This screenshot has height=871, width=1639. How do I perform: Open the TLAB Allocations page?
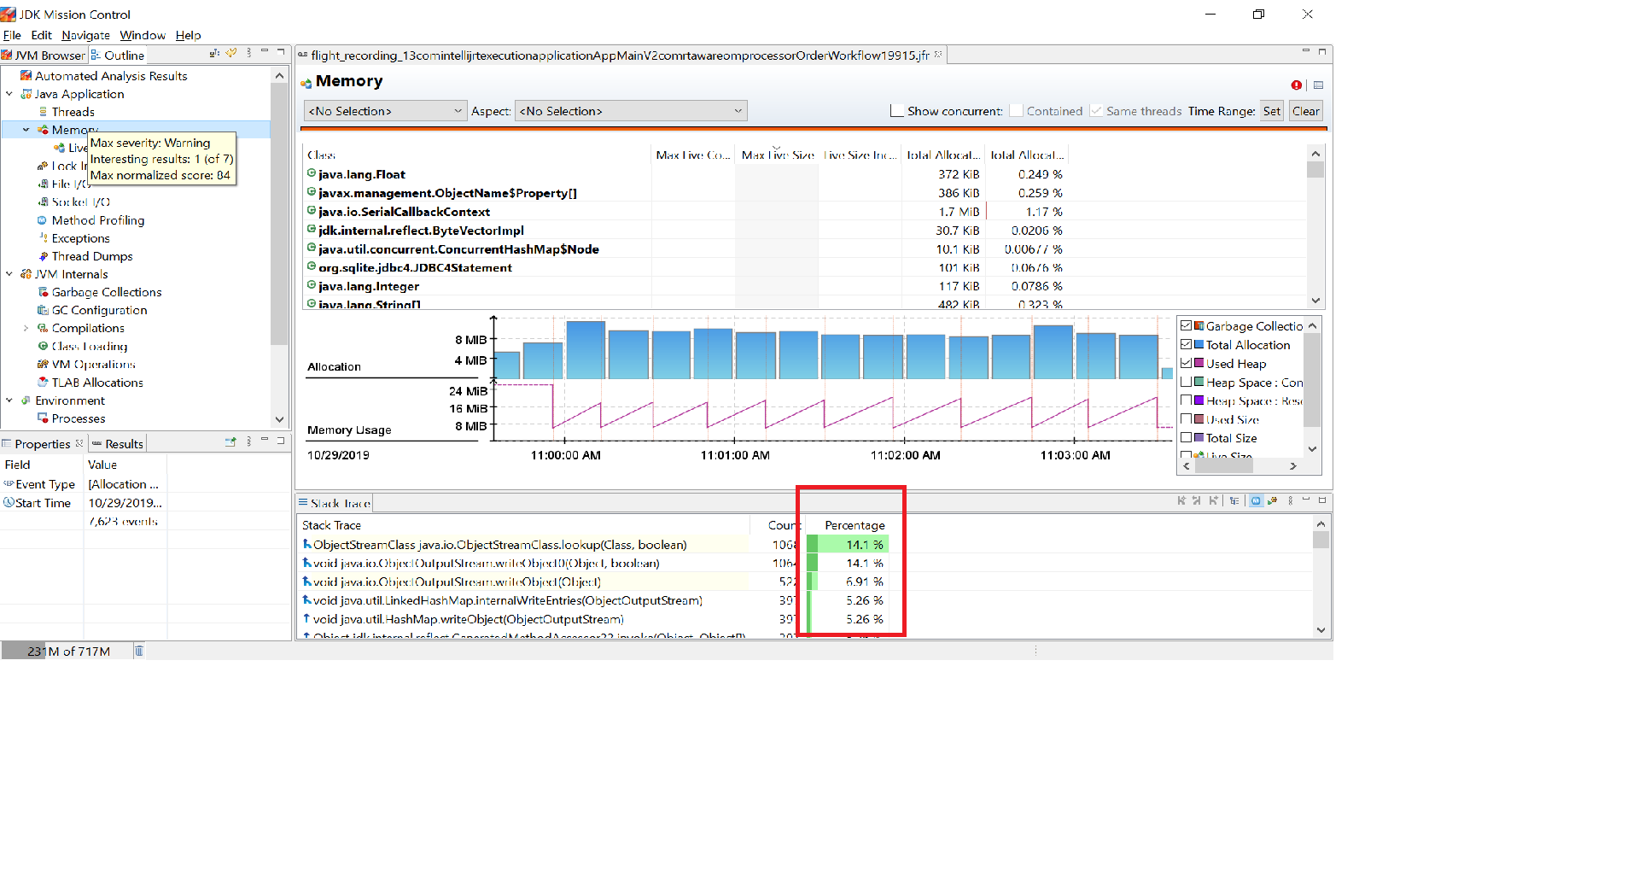coord(96,383)
